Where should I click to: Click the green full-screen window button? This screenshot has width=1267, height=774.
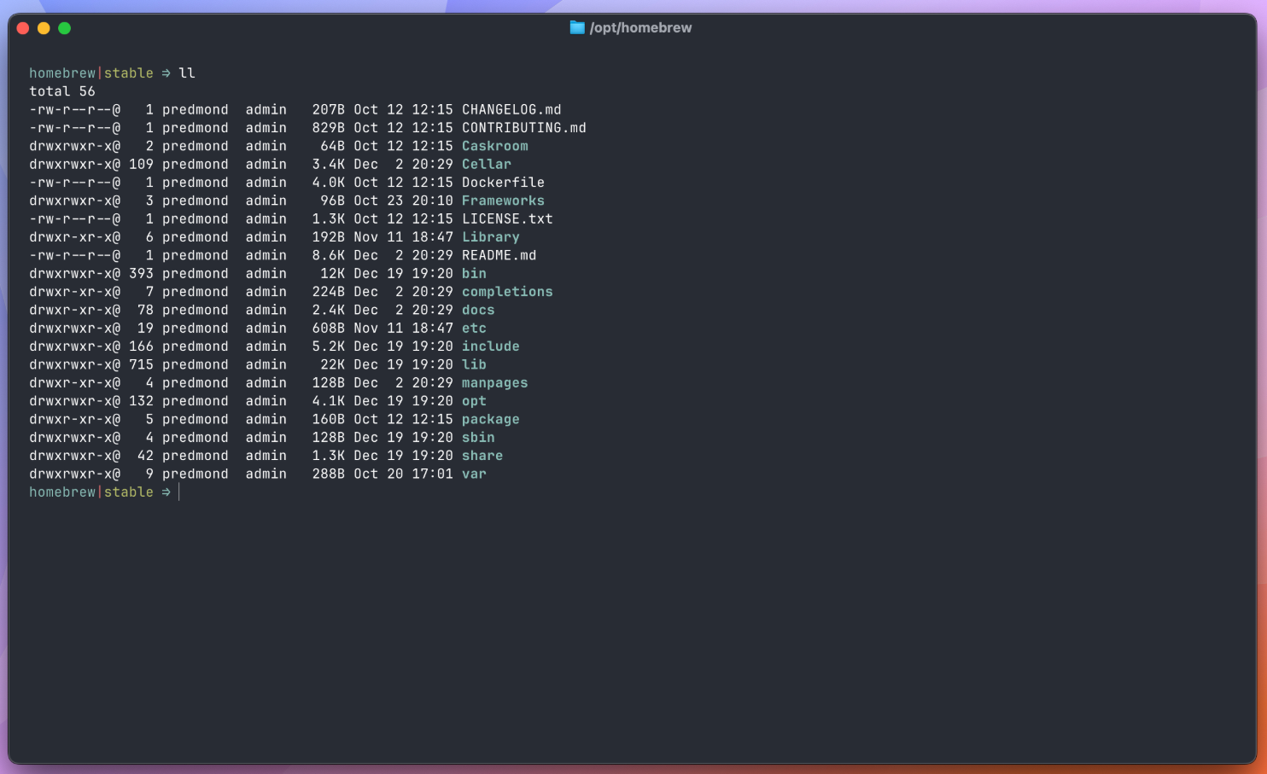[64, 28]
